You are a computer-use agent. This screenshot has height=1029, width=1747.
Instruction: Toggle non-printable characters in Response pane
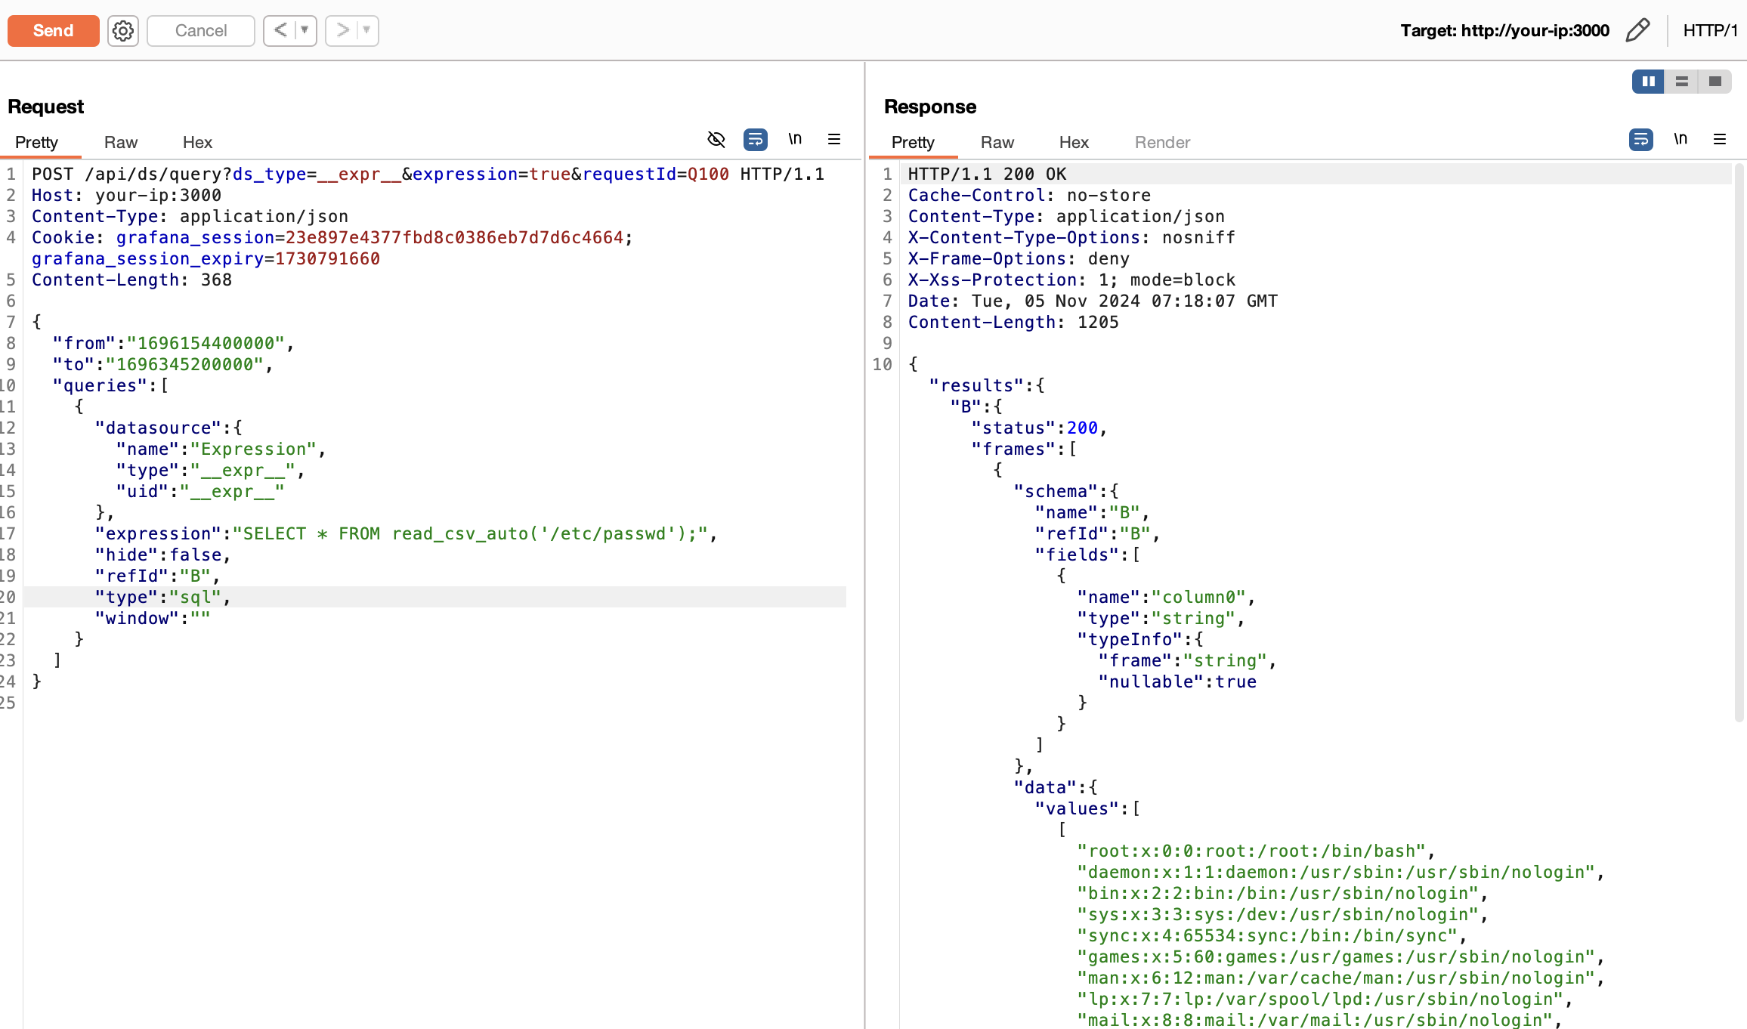1681,140
